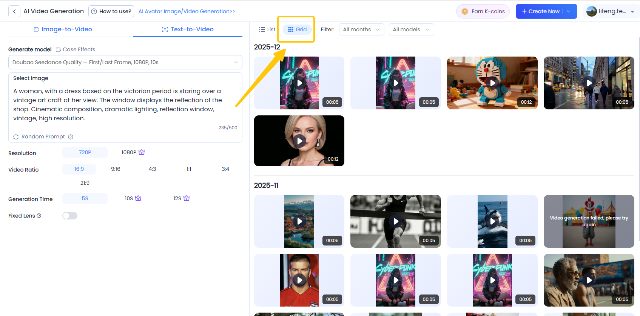Switch to List view
The image size is (640, 316).
coord(267,29)
